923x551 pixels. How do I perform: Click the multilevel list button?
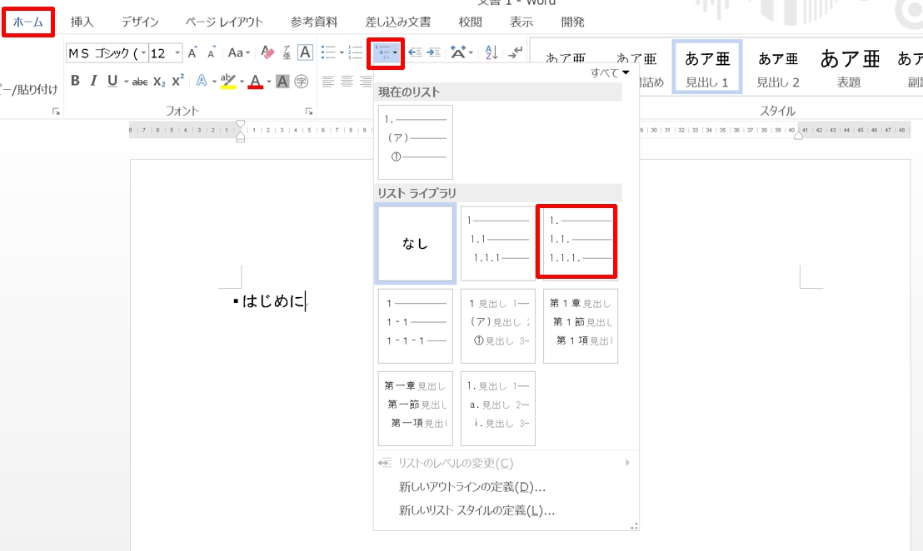click(386, 53)
